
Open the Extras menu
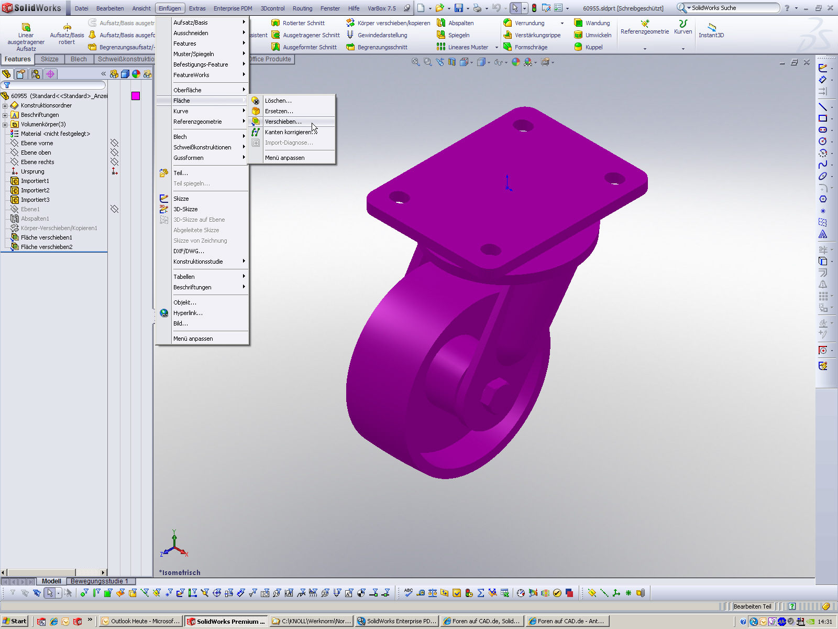pos(197,8)
